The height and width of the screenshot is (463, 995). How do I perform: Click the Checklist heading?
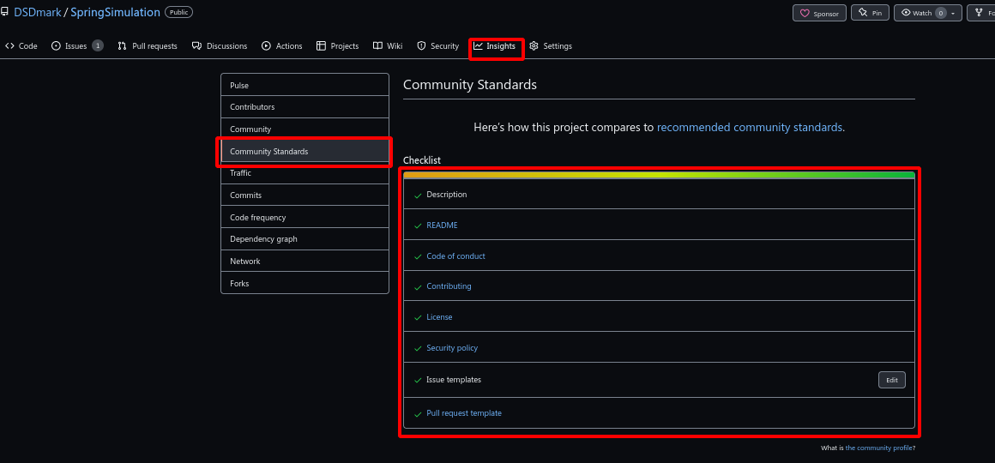pos(422,160)
